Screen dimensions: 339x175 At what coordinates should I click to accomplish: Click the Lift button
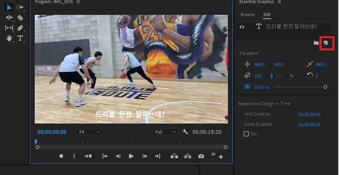pos(174,156)
